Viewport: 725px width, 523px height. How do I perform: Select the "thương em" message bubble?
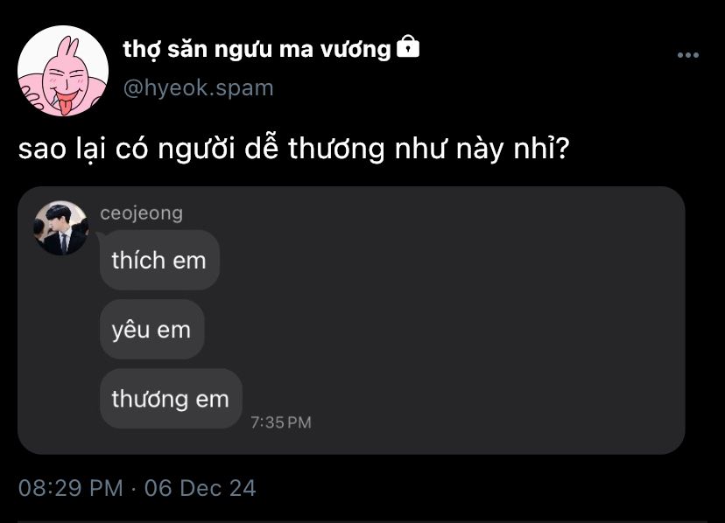pos(171,398)
